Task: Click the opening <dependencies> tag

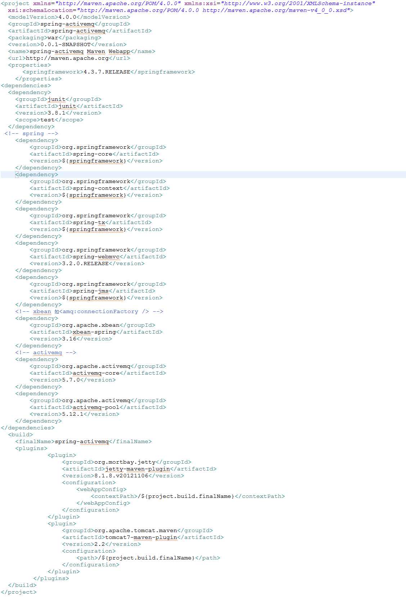Action: click(x=26, y=85)
